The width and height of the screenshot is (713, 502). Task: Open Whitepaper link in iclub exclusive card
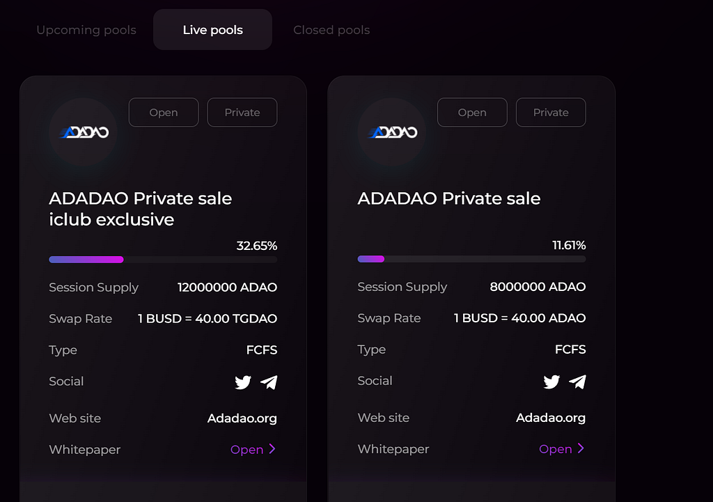247,450
